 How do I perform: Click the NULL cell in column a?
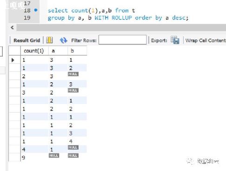click(x=54, y=156)
